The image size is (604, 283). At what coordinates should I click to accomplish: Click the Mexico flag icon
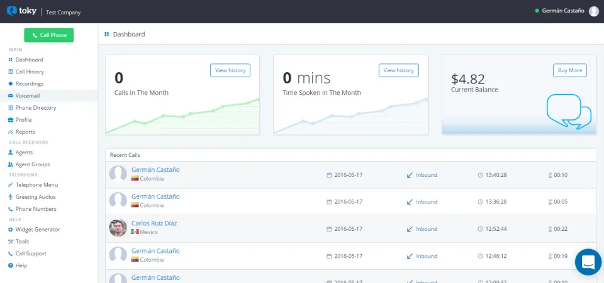click(135, 232)
